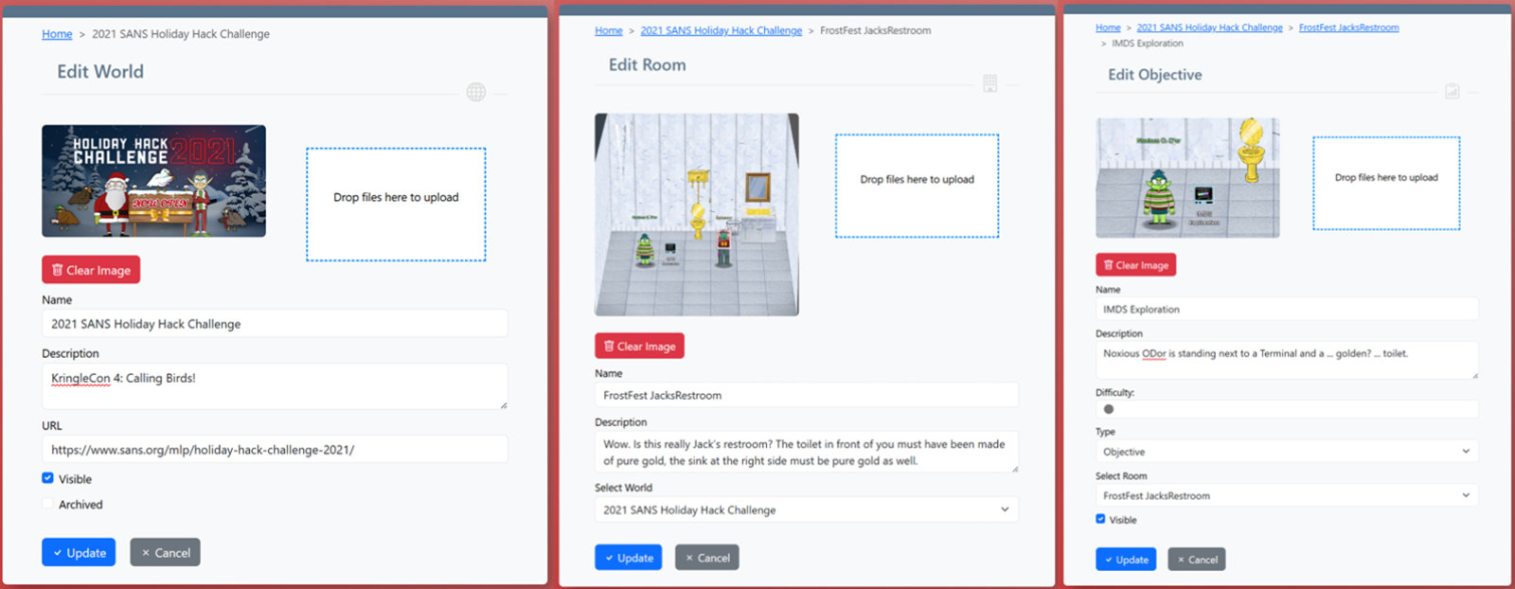Click 2021 SANS Holiday Hack Challenge breadcrumb in Edit Room
This screenshot has height=589, width=1515.
pos(721,30)
